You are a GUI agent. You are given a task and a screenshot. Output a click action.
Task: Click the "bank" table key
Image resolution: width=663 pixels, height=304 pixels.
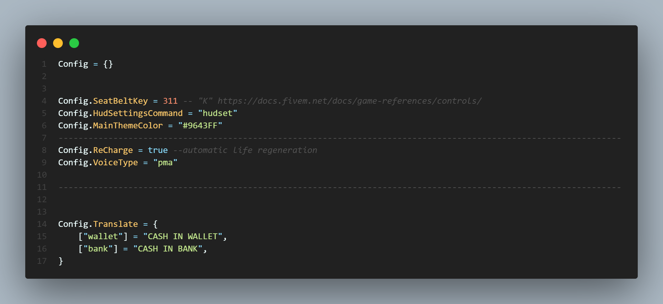pyautogui.click(x=98, y=249)
